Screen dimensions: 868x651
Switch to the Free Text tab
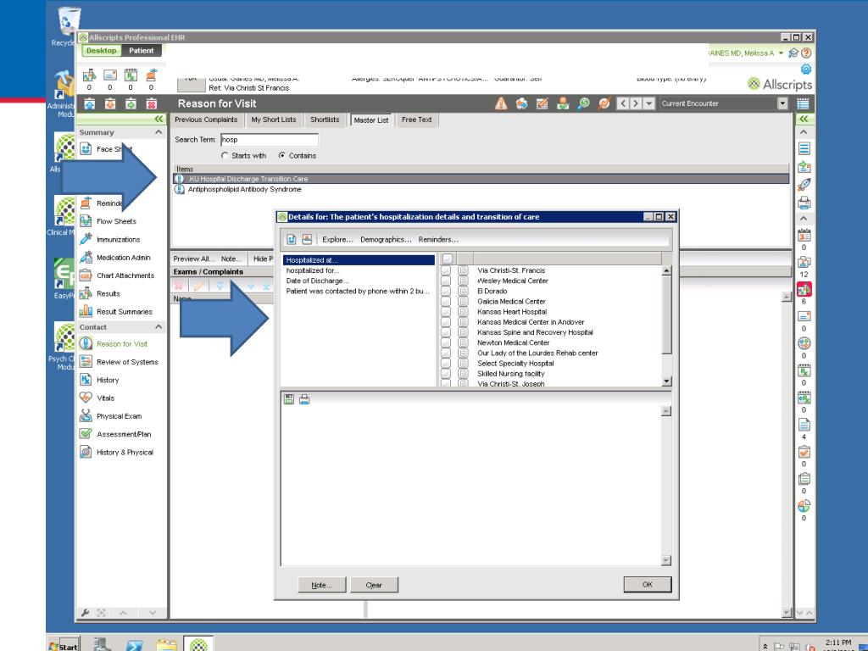tap(416, 120)
